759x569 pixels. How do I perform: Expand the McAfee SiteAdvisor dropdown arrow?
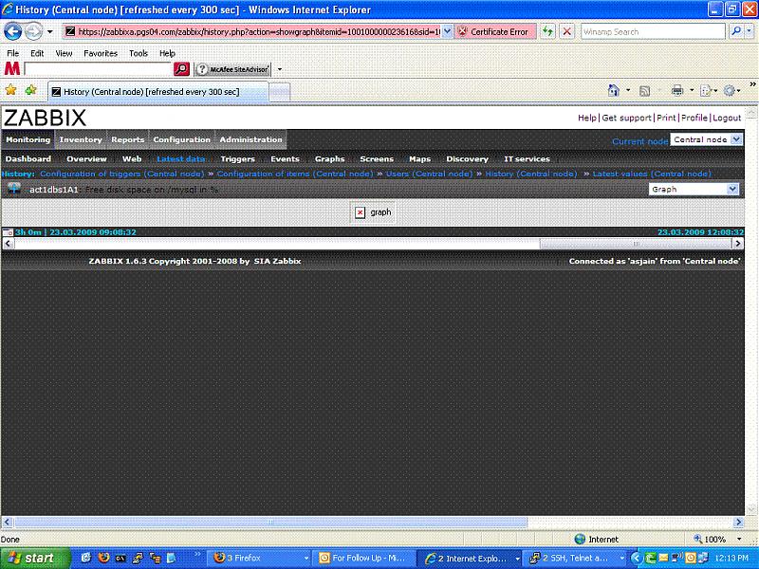point(279,69)
